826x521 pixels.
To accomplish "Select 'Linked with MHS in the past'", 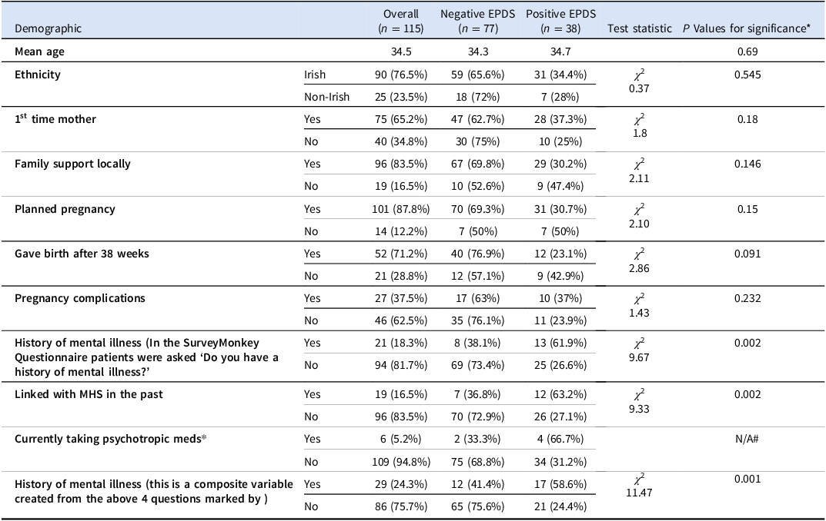I will point(89,394).
